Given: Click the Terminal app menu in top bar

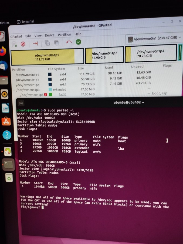Looking at the screenshot, I should (25, 22).
